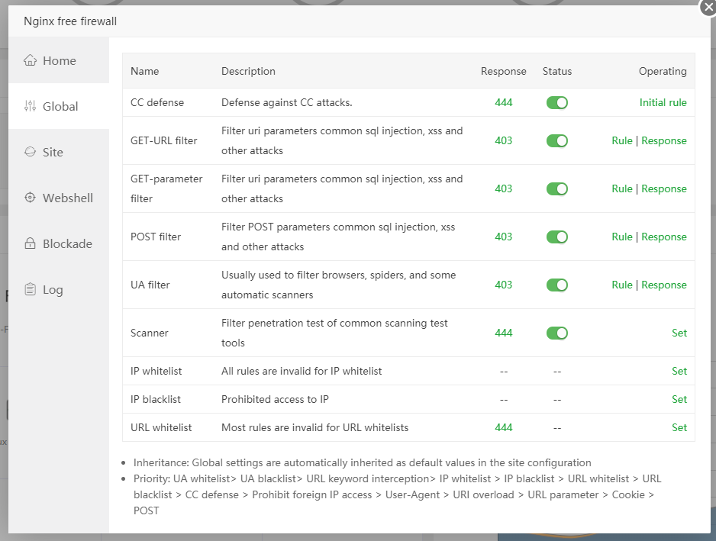716x541 pixels.
Task: Disable the CC defense toggle
Action: [557, 102]
